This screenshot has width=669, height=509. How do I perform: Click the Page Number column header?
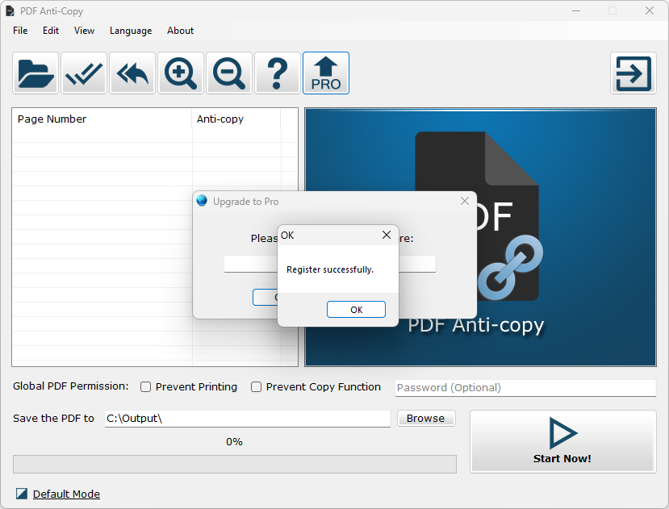point(102,119)
